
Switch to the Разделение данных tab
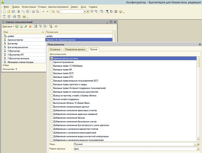(75, 49)
